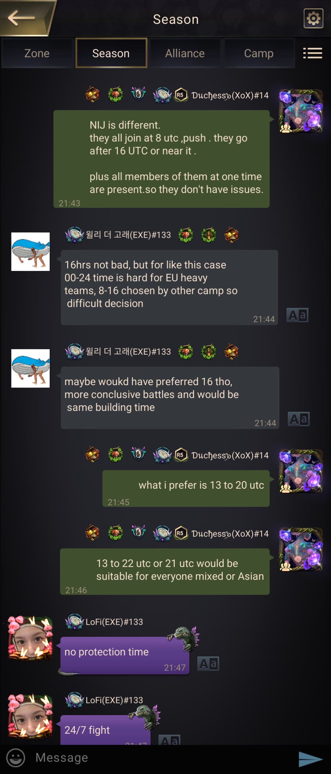Select the Alliance chat tab
Image resolution: width=331 pixels, height=774 pixels.
click(x=185, y=53)
